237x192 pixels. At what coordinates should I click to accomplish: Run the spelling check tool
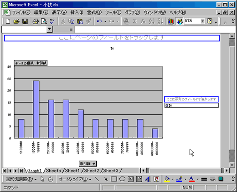click(52, 21)
